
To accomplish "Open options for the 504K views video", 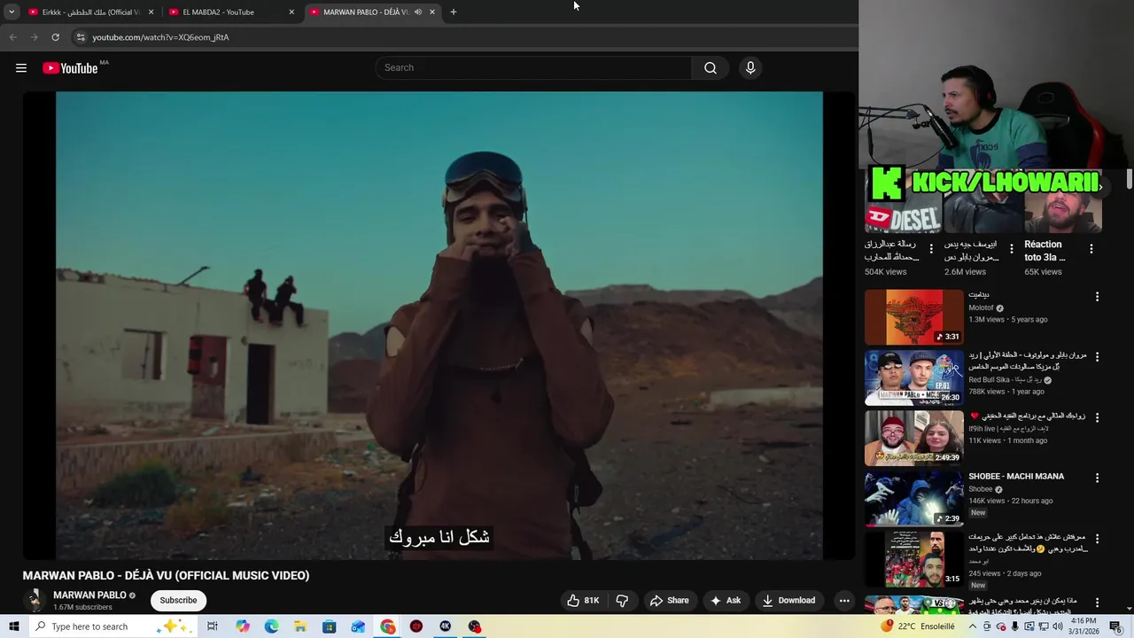I will [x=930, y=249].
